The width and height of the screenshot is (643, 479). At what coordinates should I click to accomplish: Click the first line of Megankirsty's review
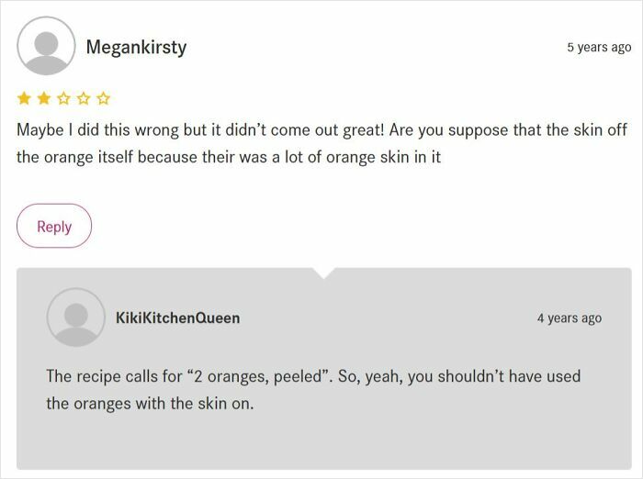321,128
